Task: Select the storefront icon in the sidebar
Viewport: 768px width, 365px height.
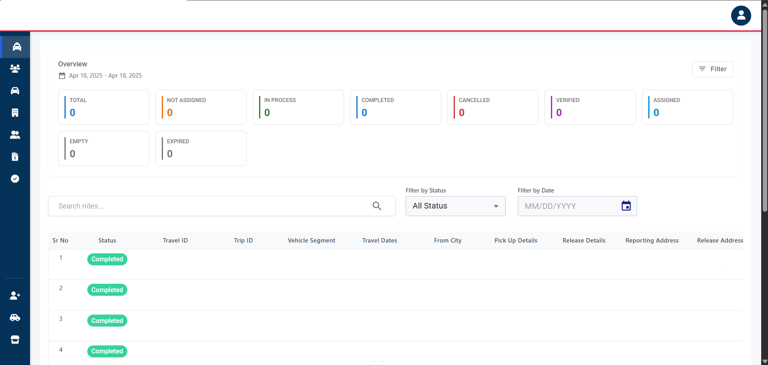Action: [x=15, y=339]
